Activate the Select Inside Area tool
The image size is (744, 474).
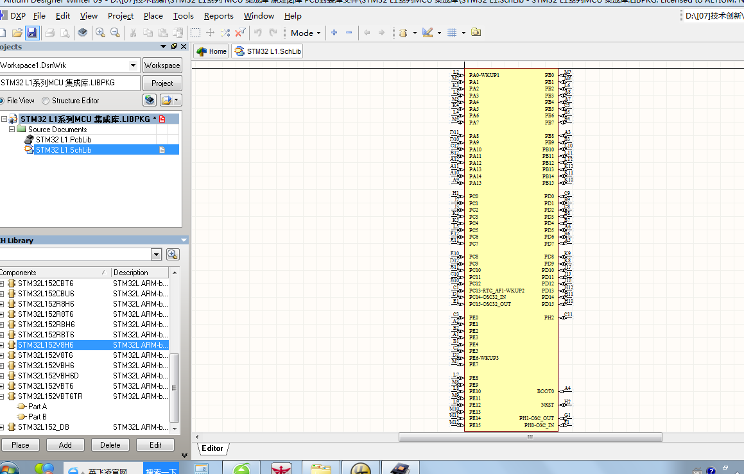pyautogui.click(x=195, y=33)
